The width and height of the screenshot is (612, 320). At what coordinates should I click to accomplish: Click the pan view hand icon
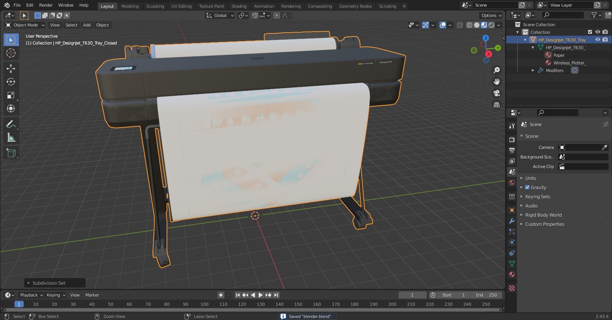497,82
